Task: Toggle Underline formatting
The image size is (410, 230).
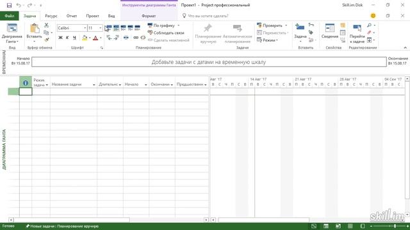Action: [x=74, y=38]
